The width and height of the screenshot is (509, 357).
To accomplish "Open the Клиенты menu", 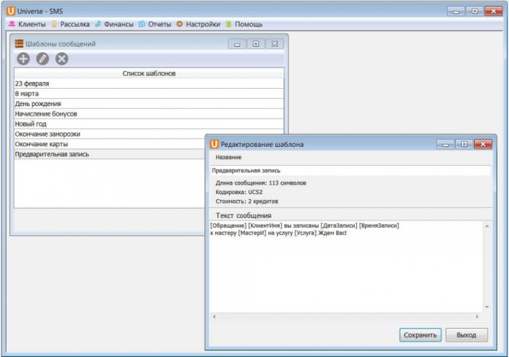I will tap(27, 24).
